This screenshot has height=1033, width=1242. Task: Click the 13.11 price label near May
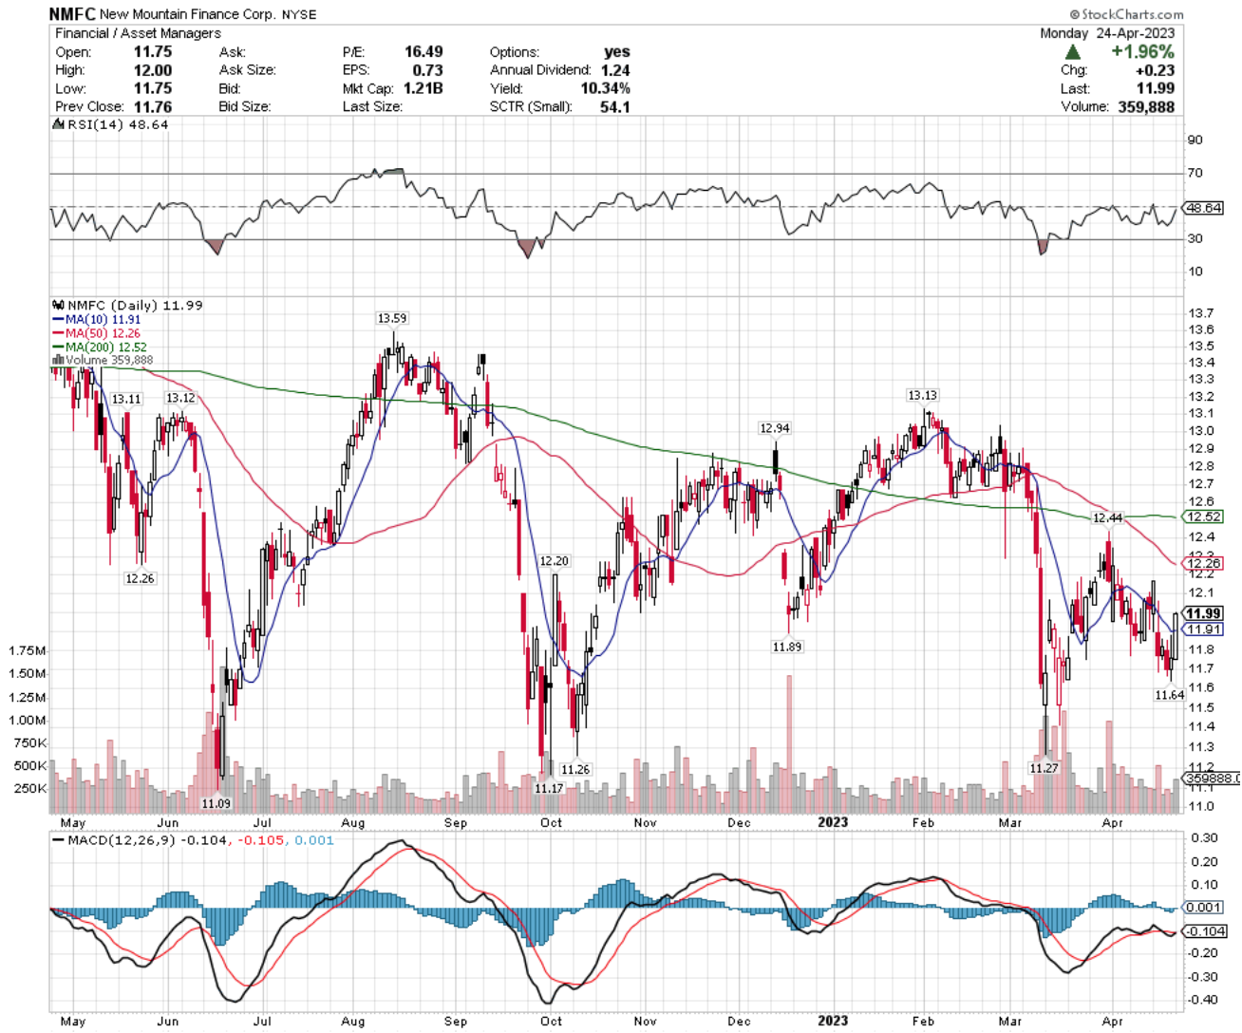(126, 400)
